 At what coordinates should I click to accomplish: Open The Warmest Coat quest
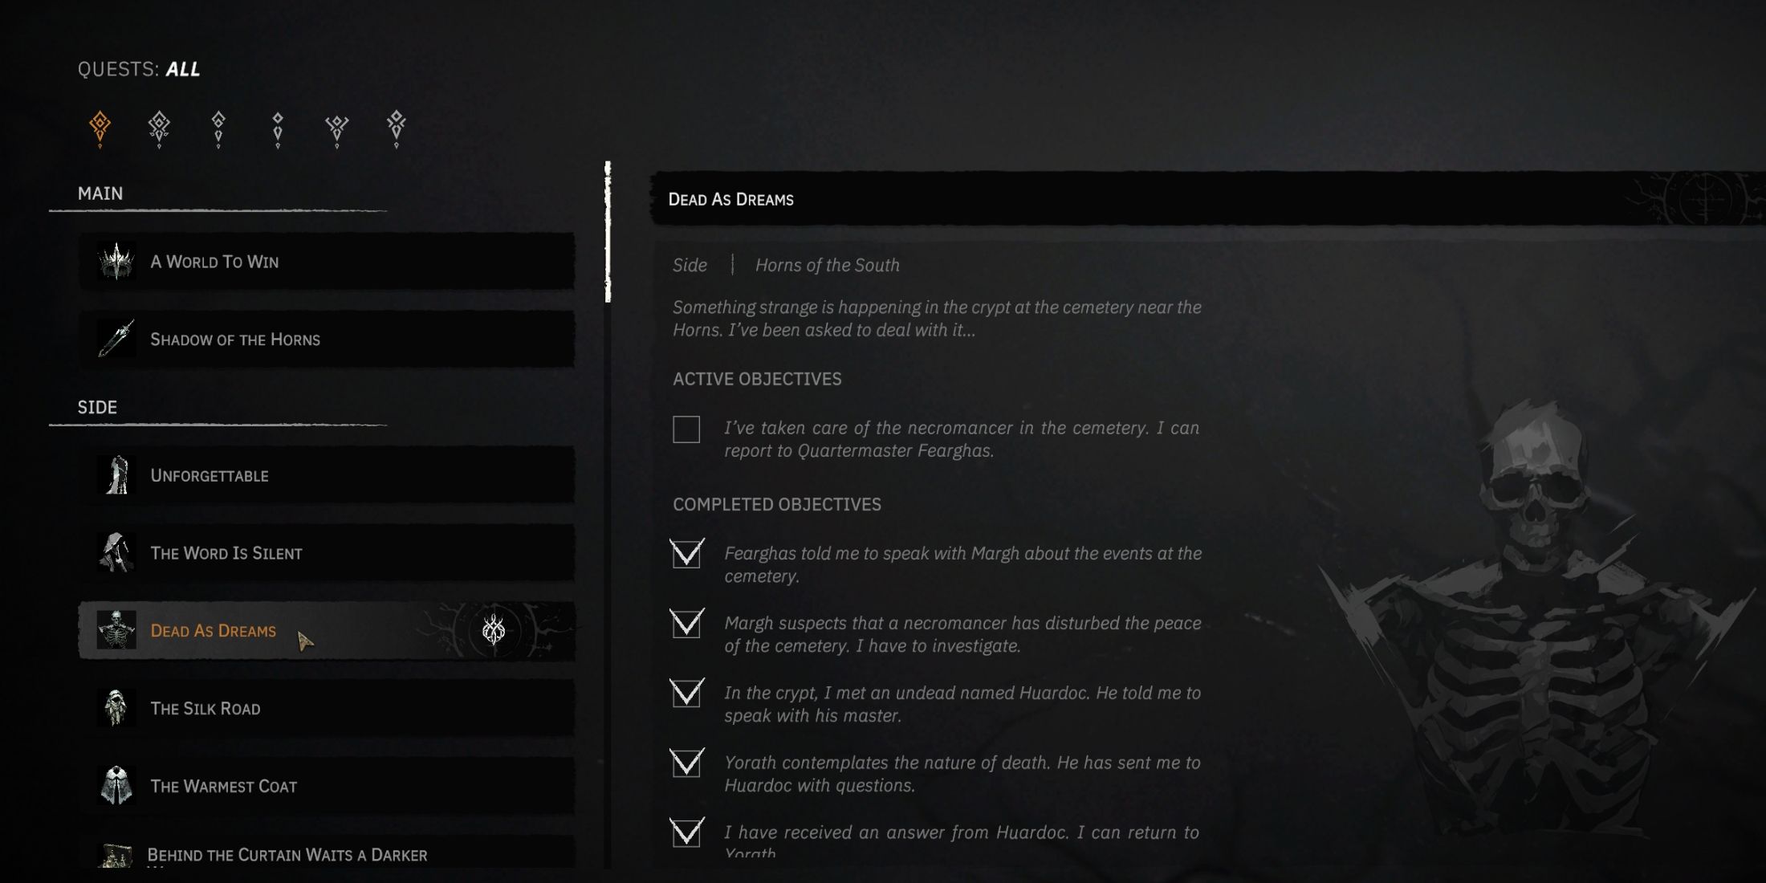pos(327,786)
